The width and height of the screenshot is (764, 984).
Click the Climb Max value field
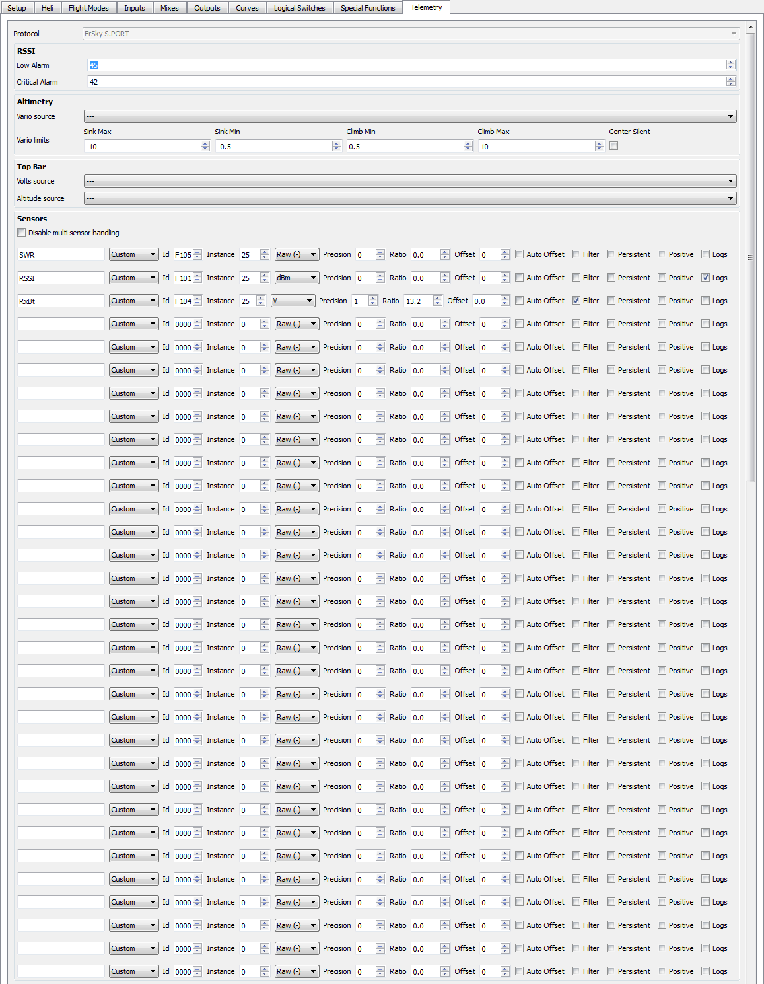pos(536,147)
